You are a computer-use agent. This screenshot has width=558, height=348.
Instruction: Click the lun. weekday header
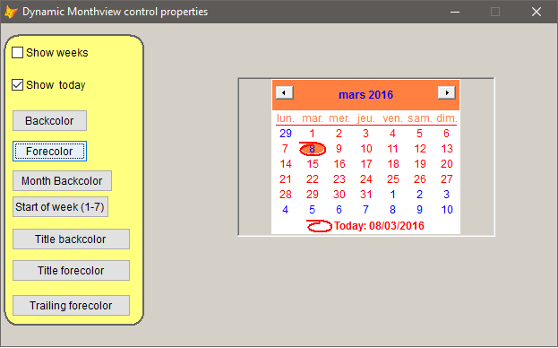286,118
